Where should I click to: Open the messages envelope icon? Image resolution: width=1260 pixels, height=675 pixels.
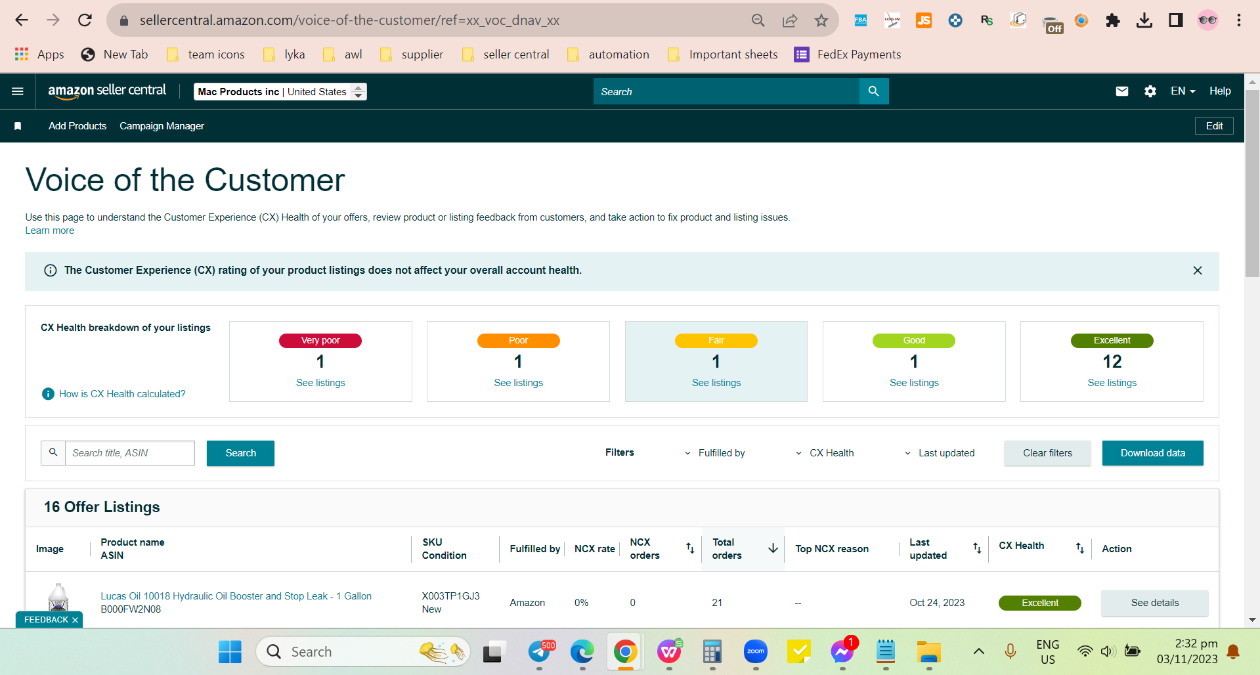coord(1122,91)
